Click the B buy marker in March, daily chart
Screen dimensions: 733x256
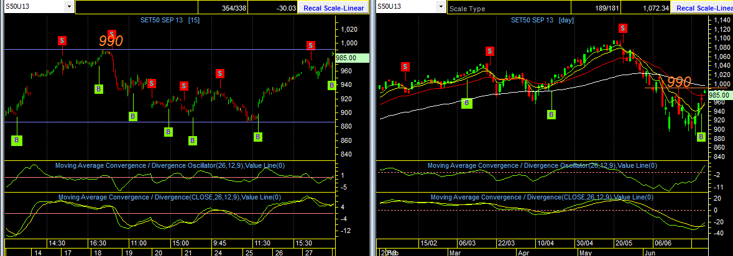(466, 104)
